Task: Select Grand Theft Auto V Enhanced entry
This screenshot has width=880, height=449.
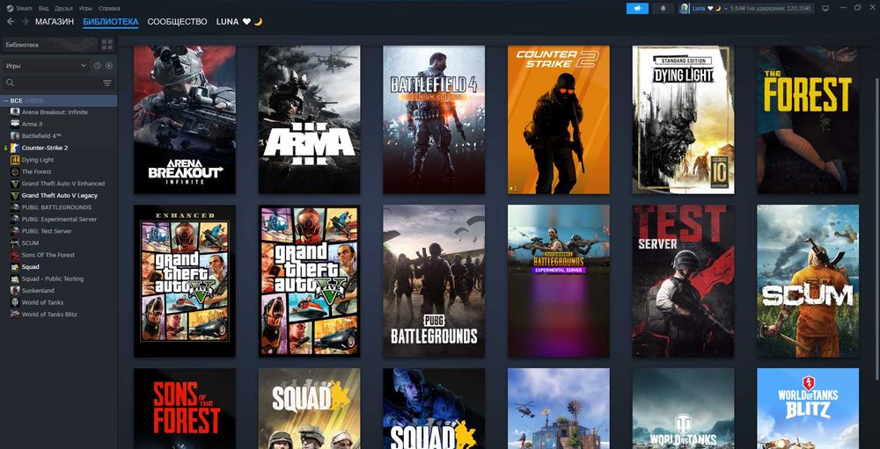Action: (x=62, y=184)
